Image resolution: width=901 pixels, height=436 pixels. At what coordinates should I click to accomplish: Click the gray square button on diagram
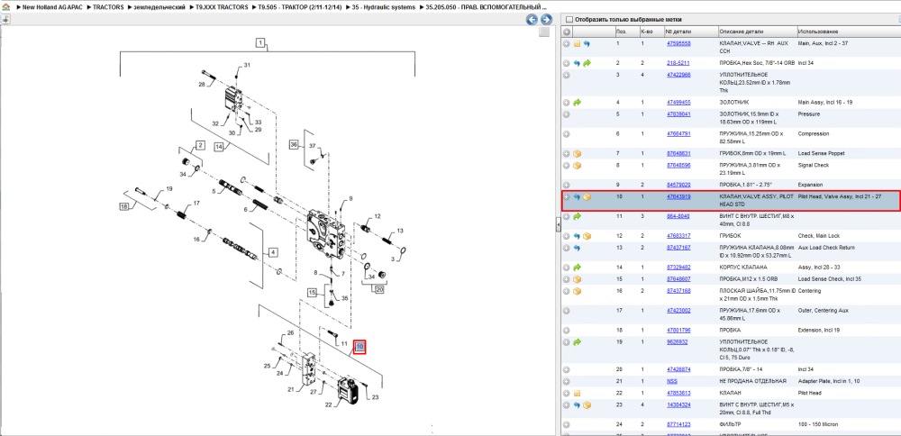coord(543,32)
